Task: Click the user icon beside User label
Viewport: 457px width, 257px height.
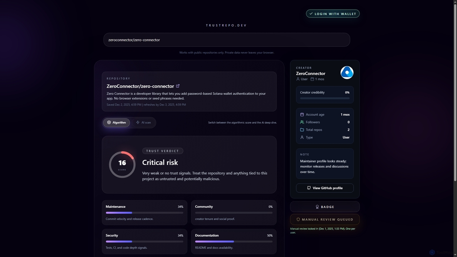Action: [x=298, y=79]
